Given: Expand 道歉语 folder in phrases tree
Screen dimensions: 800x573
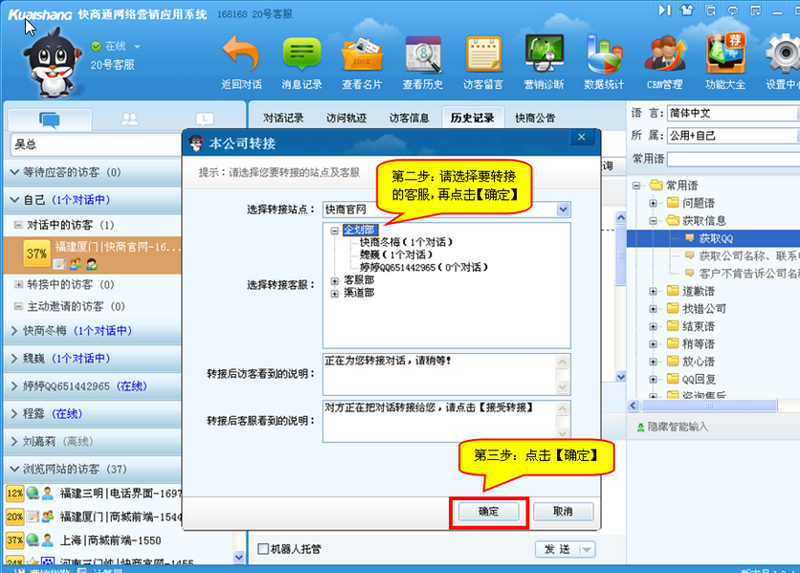Looking at the screenshot, I should tap(653, 292).
